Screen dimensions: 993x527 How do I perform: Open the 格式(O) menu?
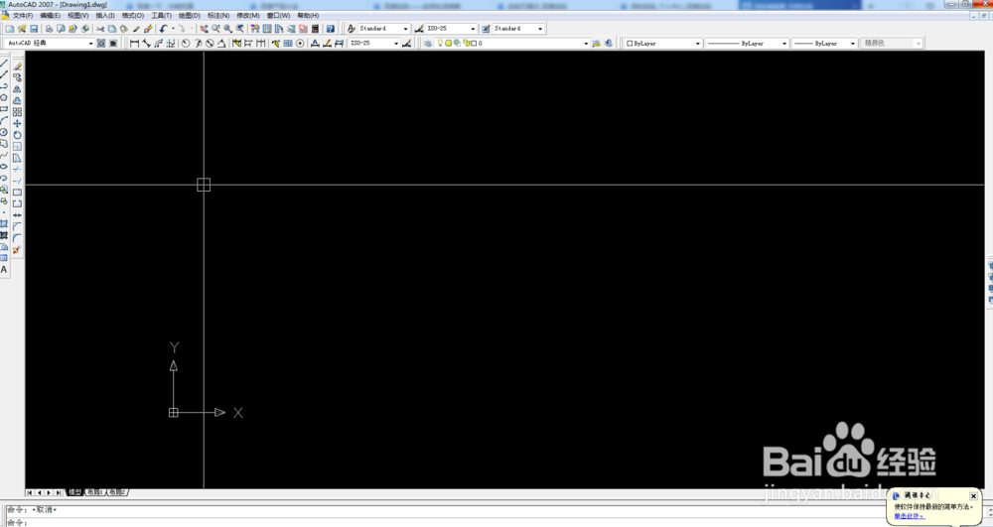click(133, 15)
